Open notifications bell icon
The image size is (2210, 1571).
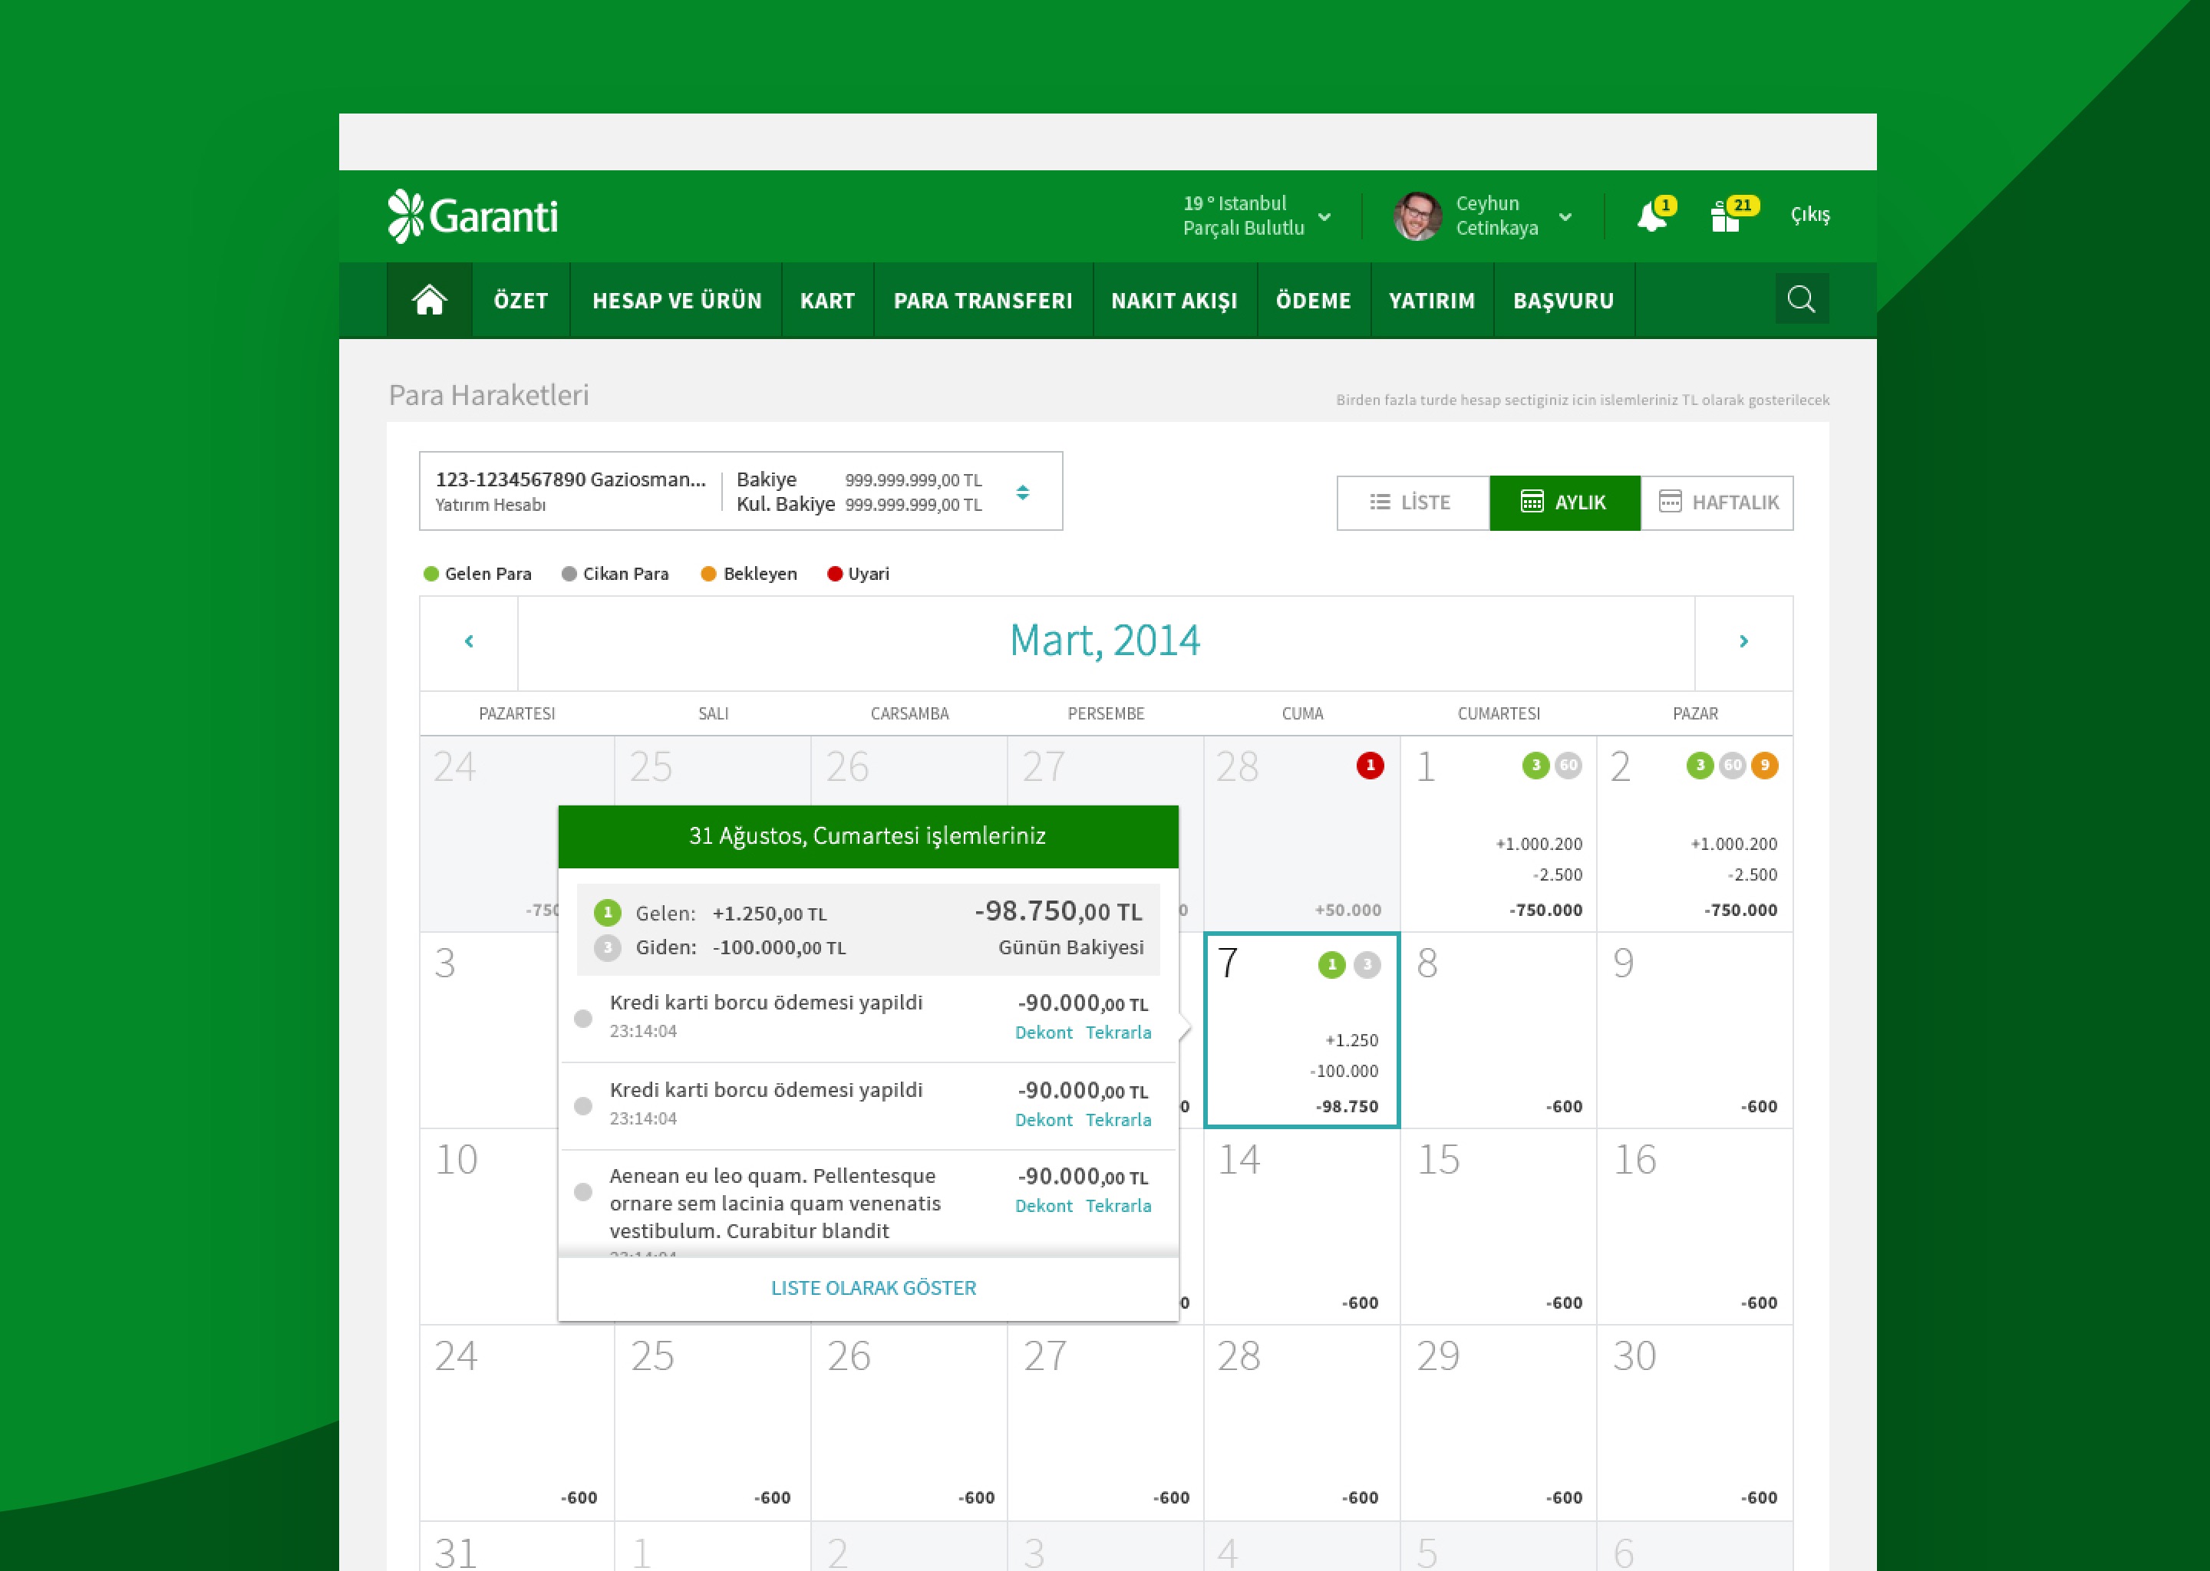coord(1651,216)
